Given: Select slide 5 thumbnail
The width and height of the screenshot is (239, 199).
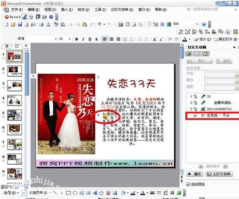Looking at the screenshot, I should click(x=15, y=115).
